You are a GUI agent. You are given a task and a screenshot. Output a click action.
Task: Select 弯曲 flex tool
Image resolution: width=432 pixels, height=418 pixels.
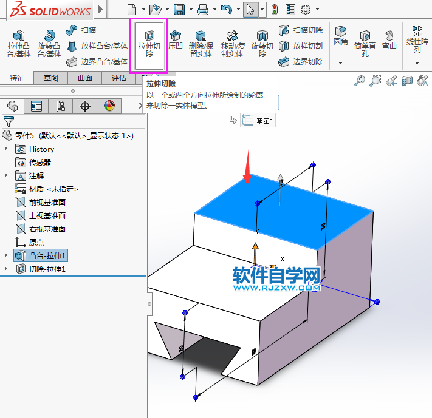pyautogui.click(x=389, y=40)
